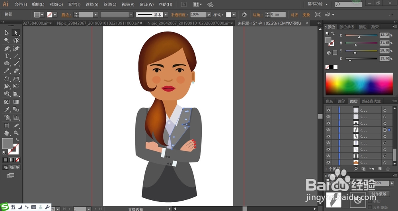
Task: Open the Arrange Documents dropdown in menu bar
Action: (198, 4)
